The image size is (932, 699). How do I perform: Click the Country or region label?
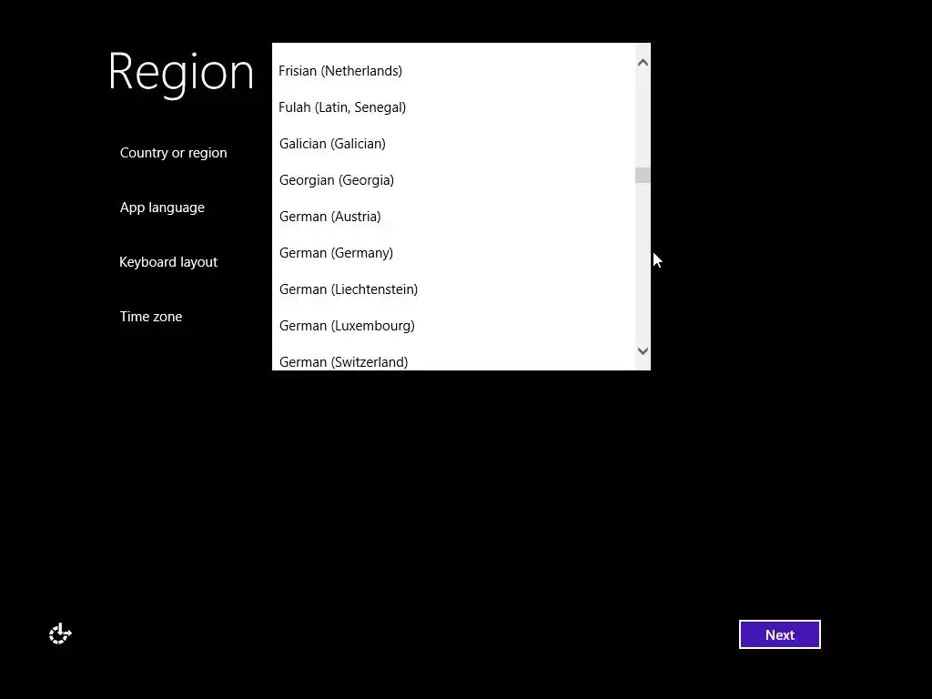(174, 153)
